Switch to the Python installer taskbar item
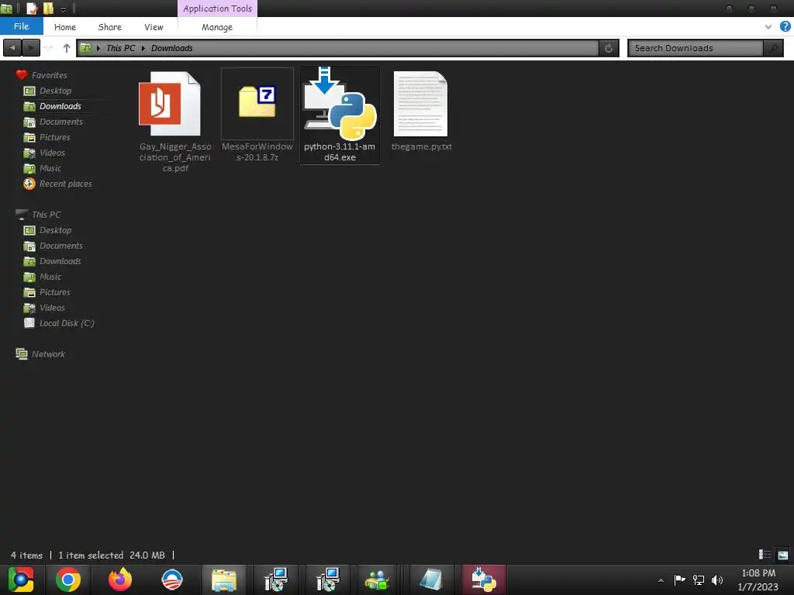Viewport: 794px width, 595px height. tap(484, 580)
